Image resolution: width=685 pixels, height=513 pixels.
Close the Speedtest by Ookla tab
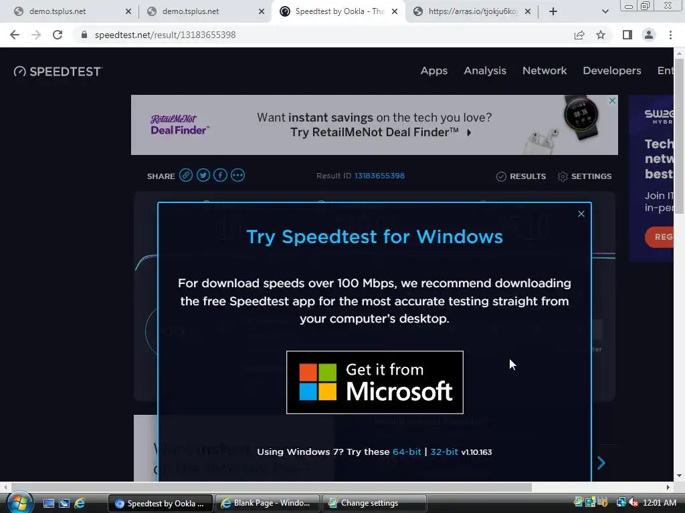pos(395,11)
